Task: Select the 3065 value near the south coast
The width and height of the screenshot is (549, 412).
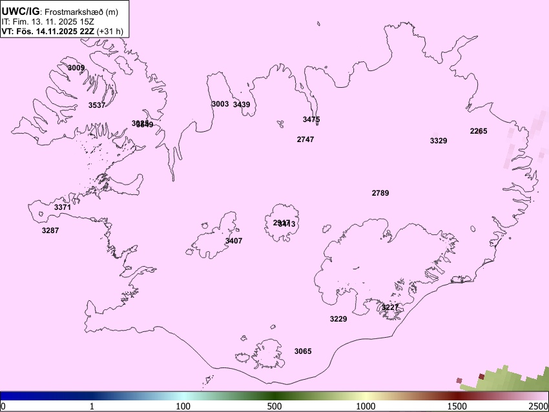Action: coord(303,351)
